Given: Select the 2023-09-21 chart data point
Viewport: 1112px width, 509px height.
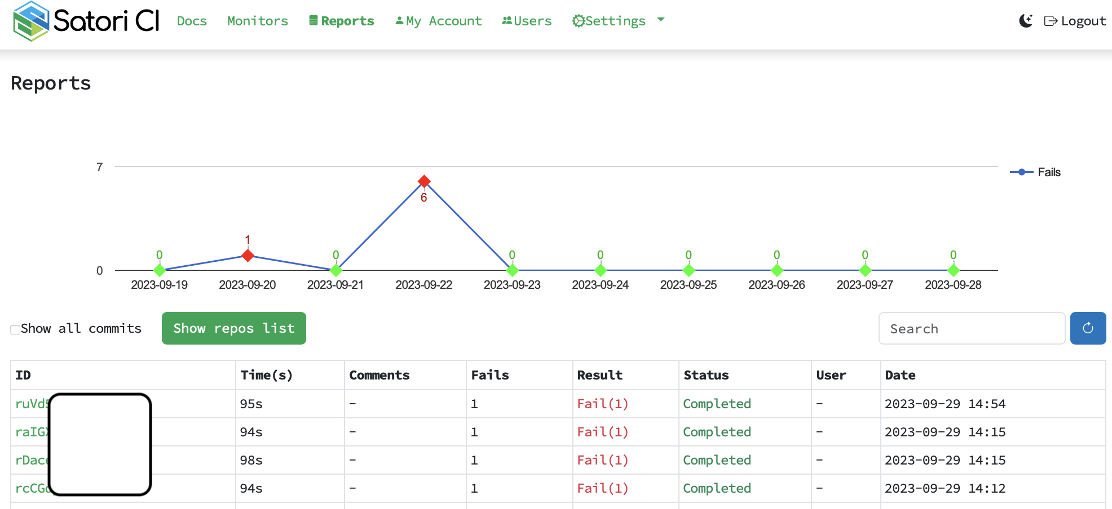Looking at the screenshot, I should (x=336, y=270).
